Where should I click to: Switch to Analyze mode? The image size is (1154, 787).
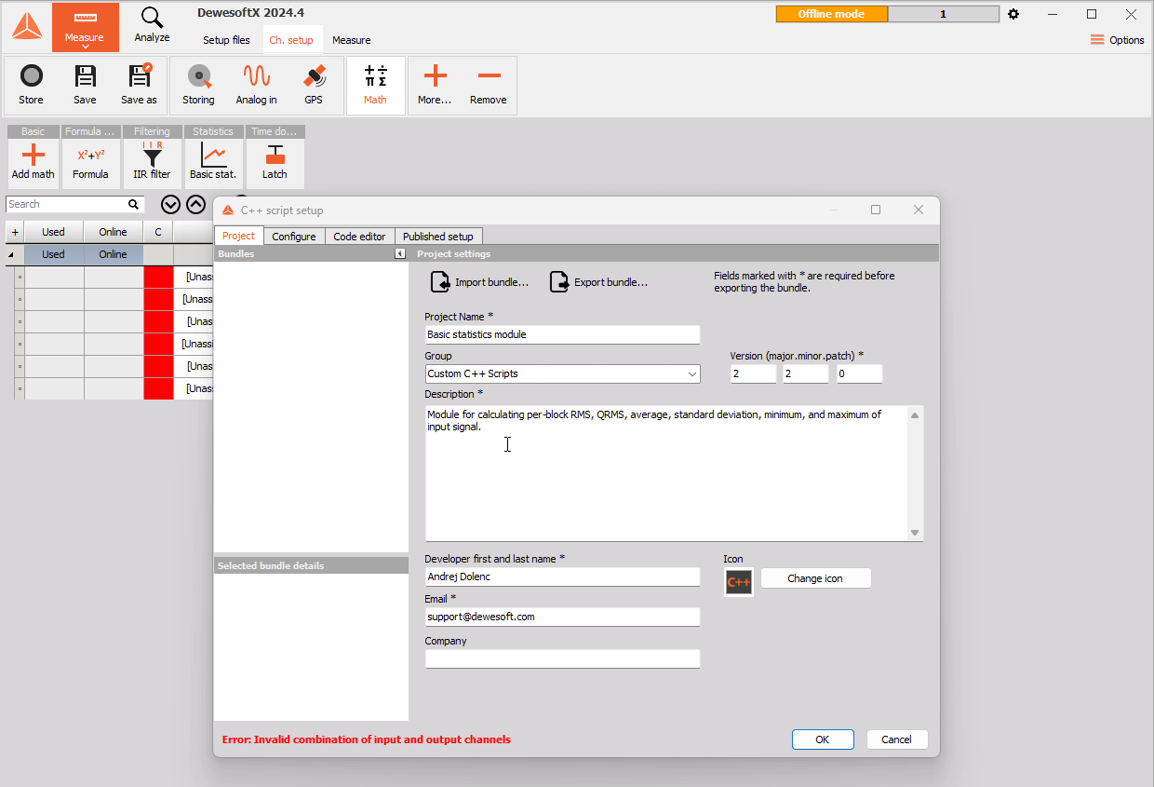click(x=152, y=25)
